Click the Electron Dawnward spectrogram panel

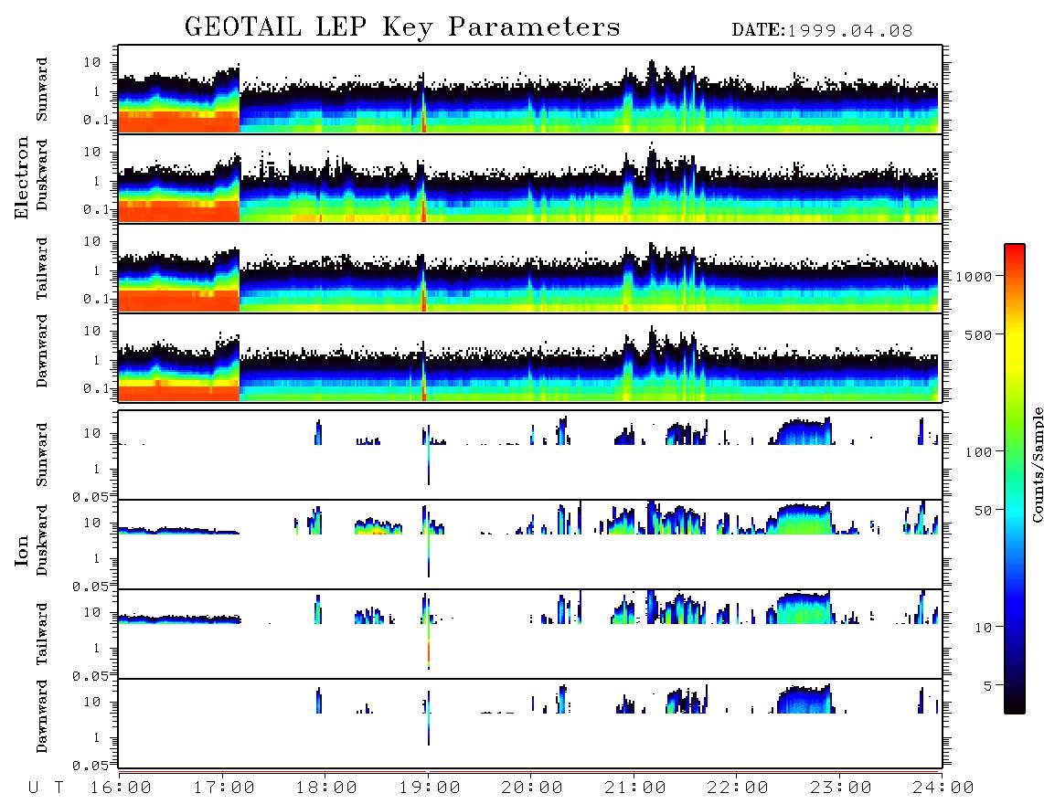(x=530, y=358)
